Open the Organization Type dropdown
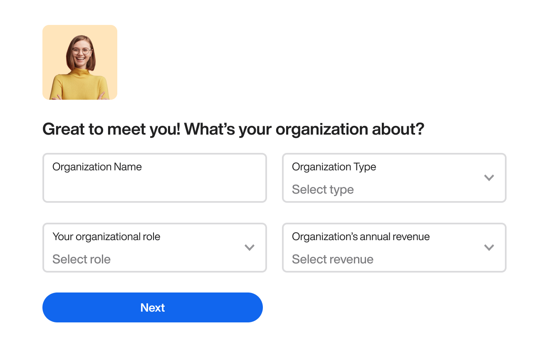The height and width of the screenshot is (349, 549). [x=394, y=178]
